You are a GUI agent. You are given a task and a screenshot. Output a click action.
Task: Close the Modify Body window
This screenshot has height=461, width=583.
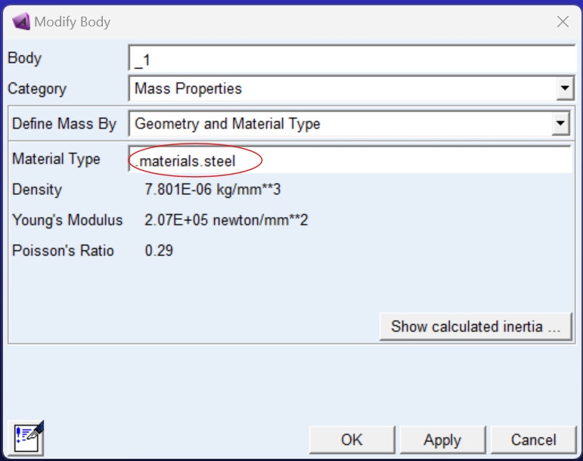tap(563, 22)
